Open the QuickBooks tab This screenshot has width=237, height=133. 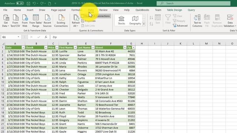coord(142,10)
